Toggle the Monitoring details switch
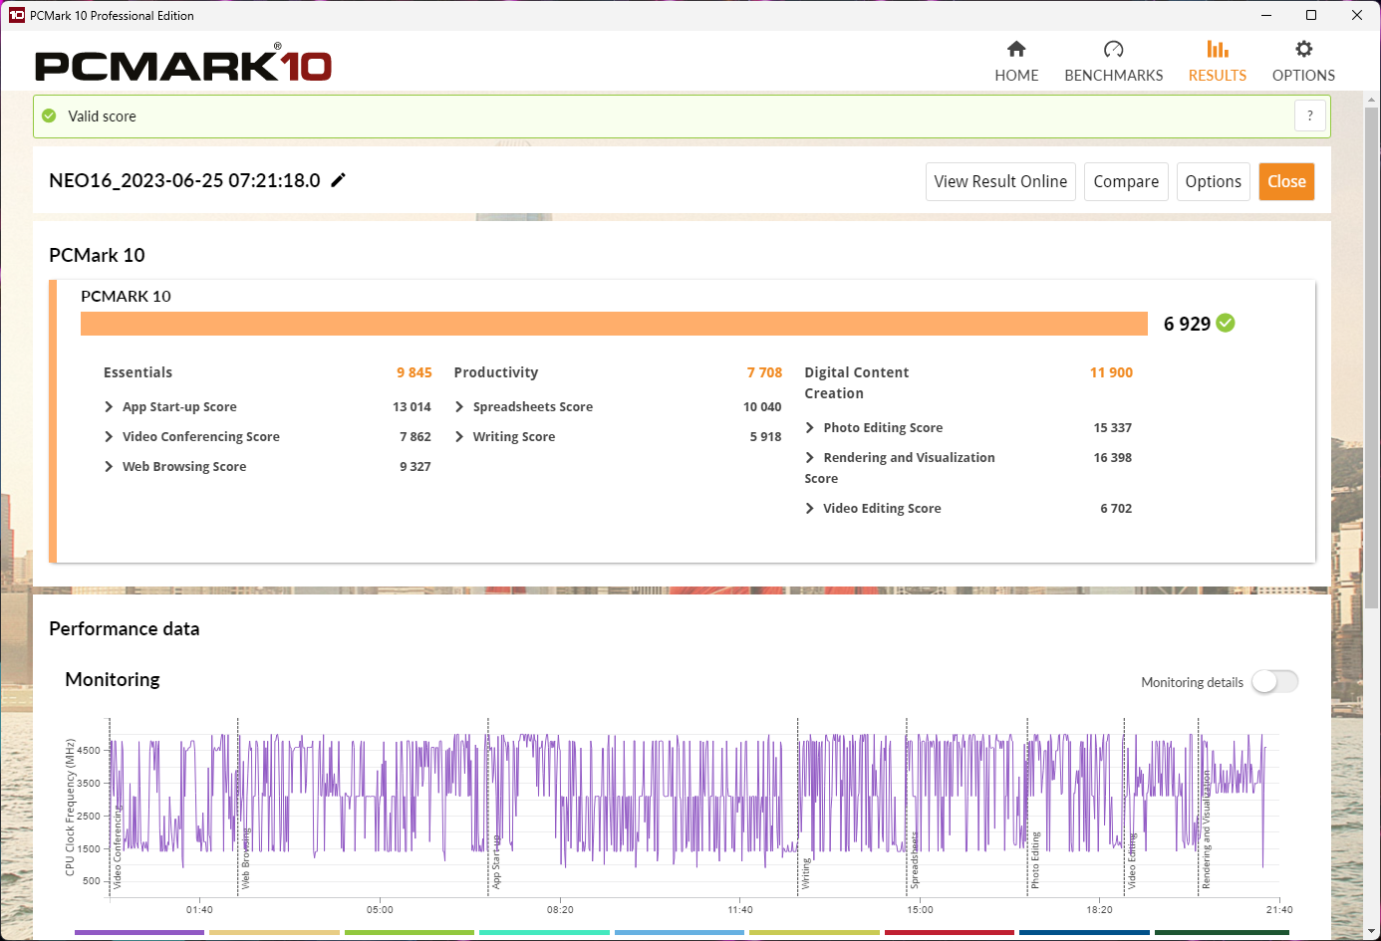The width and height of the screenshot is (1381, 941). click(x=1275, y=681)
